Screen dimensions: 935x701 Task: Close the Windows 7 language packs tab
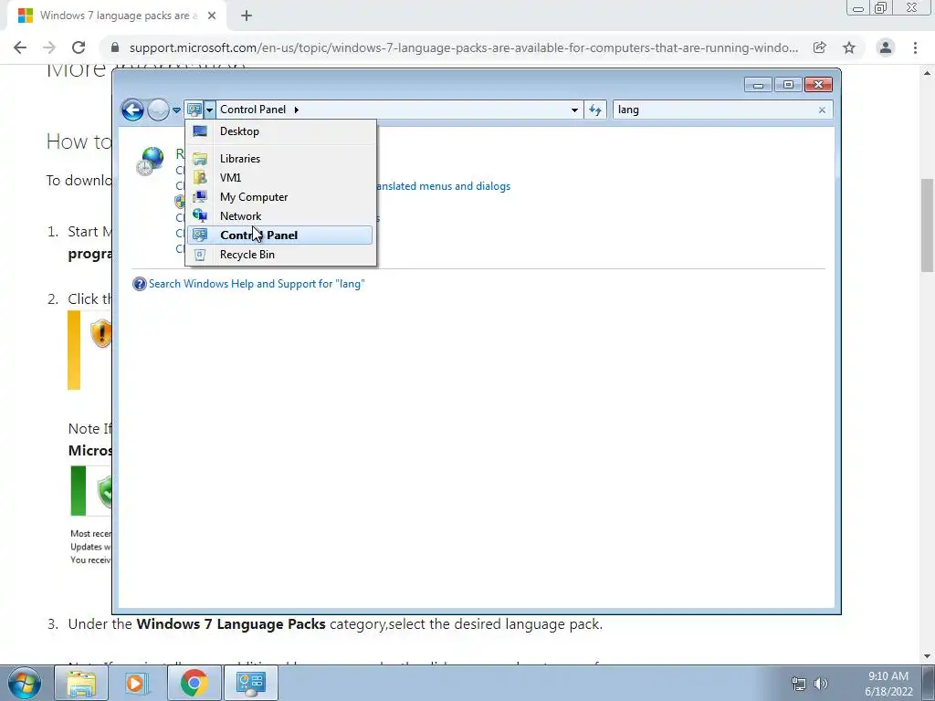pos(212,16)
